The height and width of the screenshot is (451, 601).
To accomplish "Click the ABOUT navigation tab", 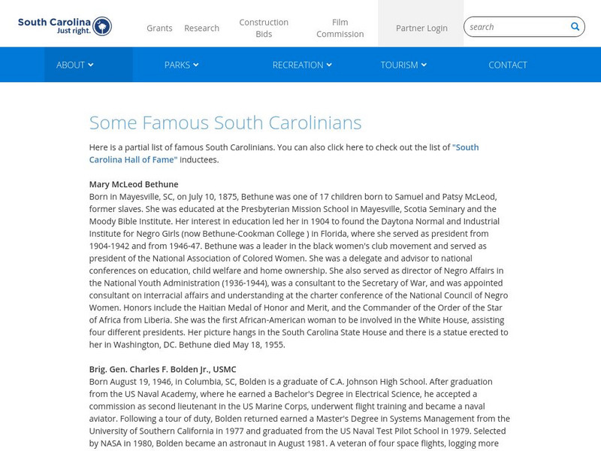I will (x=73, y=65).
